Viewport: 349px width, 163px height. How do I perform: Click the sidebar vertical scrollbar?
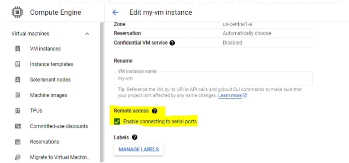coord(102,92)
